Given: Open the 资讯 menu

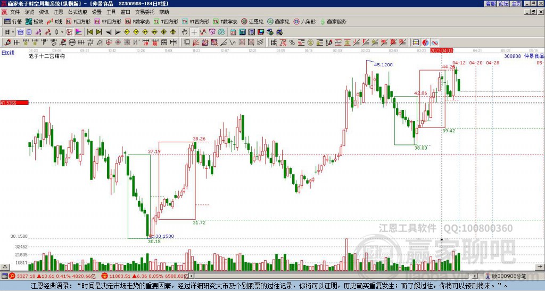Looking at the screenshot, I should [x=44, y=12].
